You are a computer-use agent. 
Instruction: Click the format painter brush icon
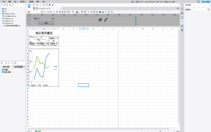coord(53,5)
